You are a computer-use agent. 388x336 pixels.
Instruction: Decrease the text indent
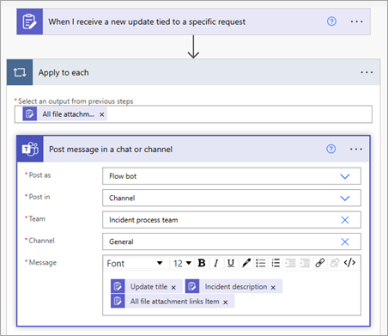(x=290, y=263)
